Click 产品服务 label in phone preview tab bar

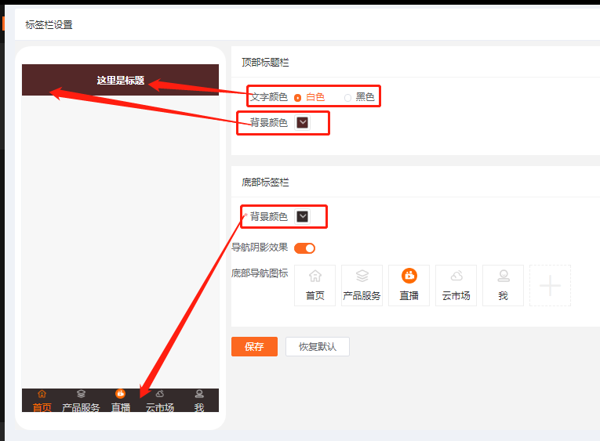[81, 407]
